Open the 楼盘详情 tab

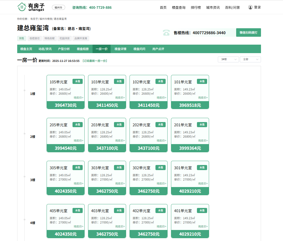point(120,49)
